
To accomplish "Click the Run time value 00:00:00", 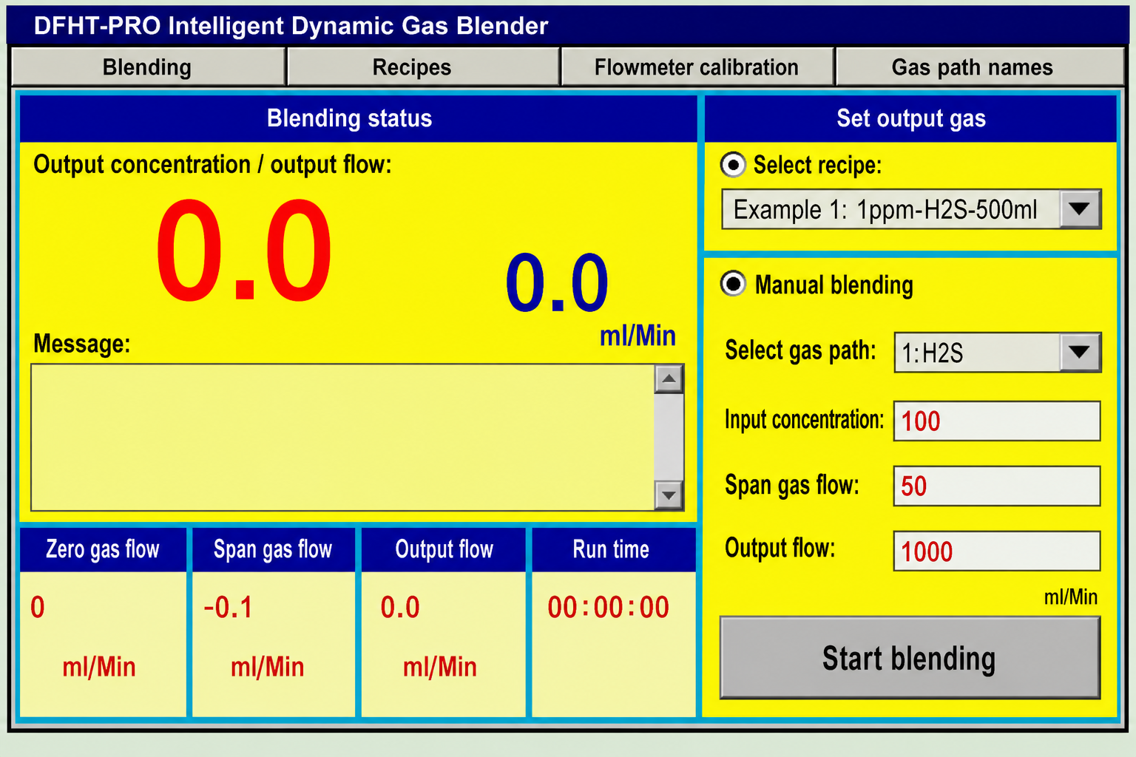I will (x=609, y=608).
